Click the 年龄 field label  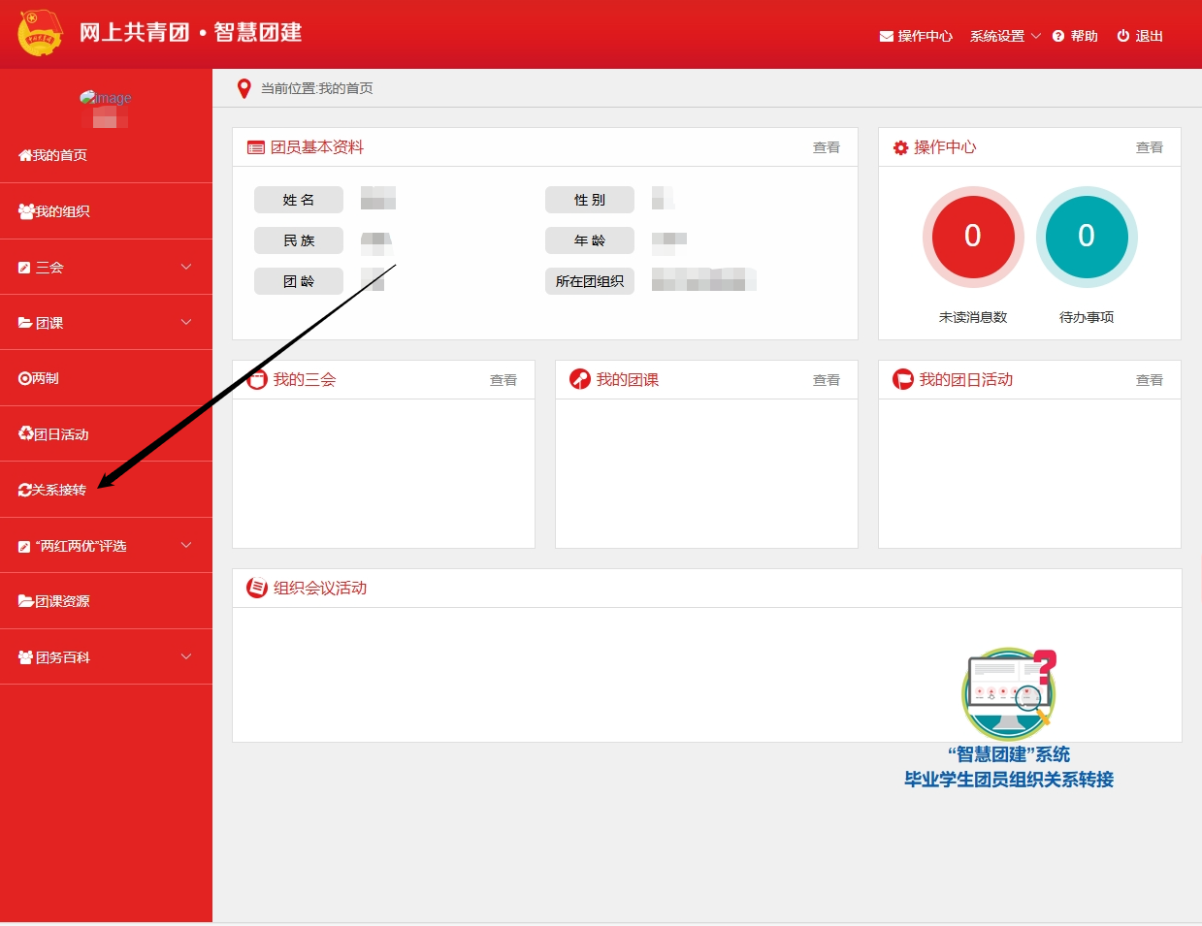pos(590,240)
